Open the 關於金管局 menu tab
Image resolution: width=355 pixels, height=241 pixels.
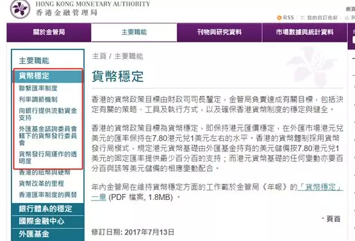[x=49, y=33]
